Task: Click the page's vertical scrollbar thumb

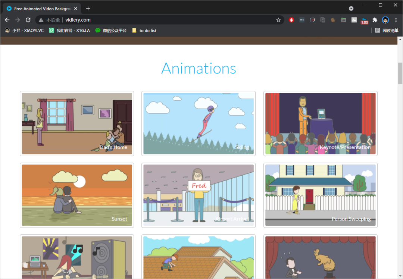Action: click(x=400, y=73)
